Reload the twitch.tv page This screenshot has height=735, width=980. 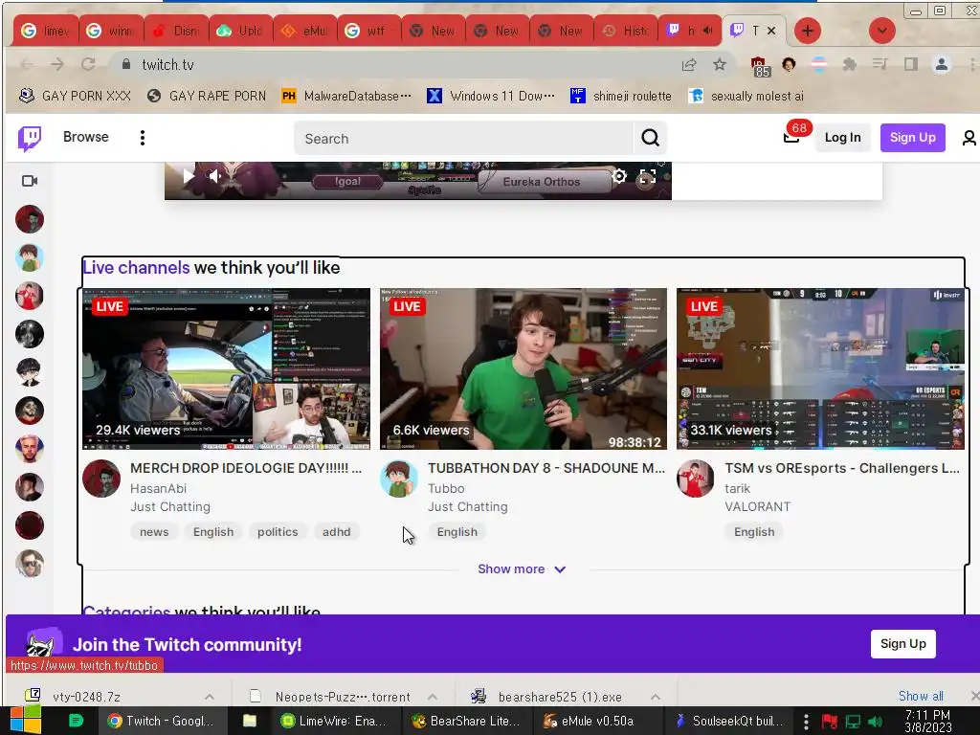88,64
